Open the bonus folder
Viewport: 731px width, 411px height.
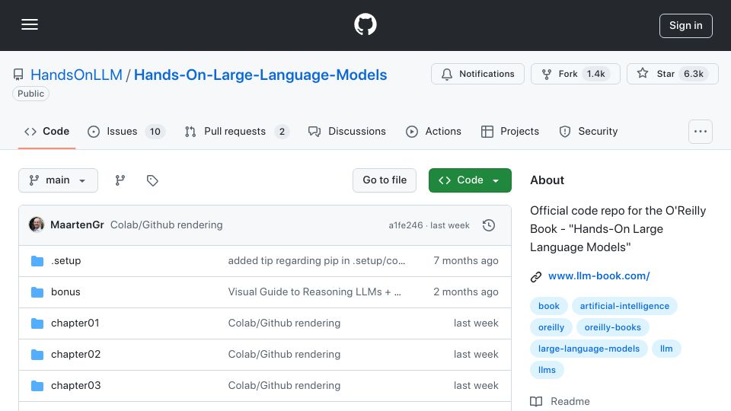65,292
